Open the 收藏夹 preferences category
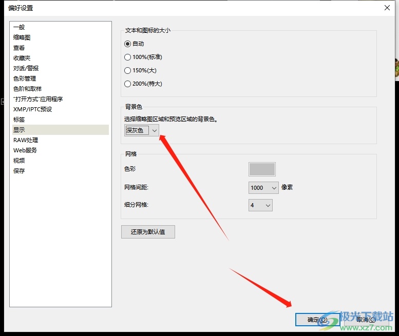 coord(61,58)
